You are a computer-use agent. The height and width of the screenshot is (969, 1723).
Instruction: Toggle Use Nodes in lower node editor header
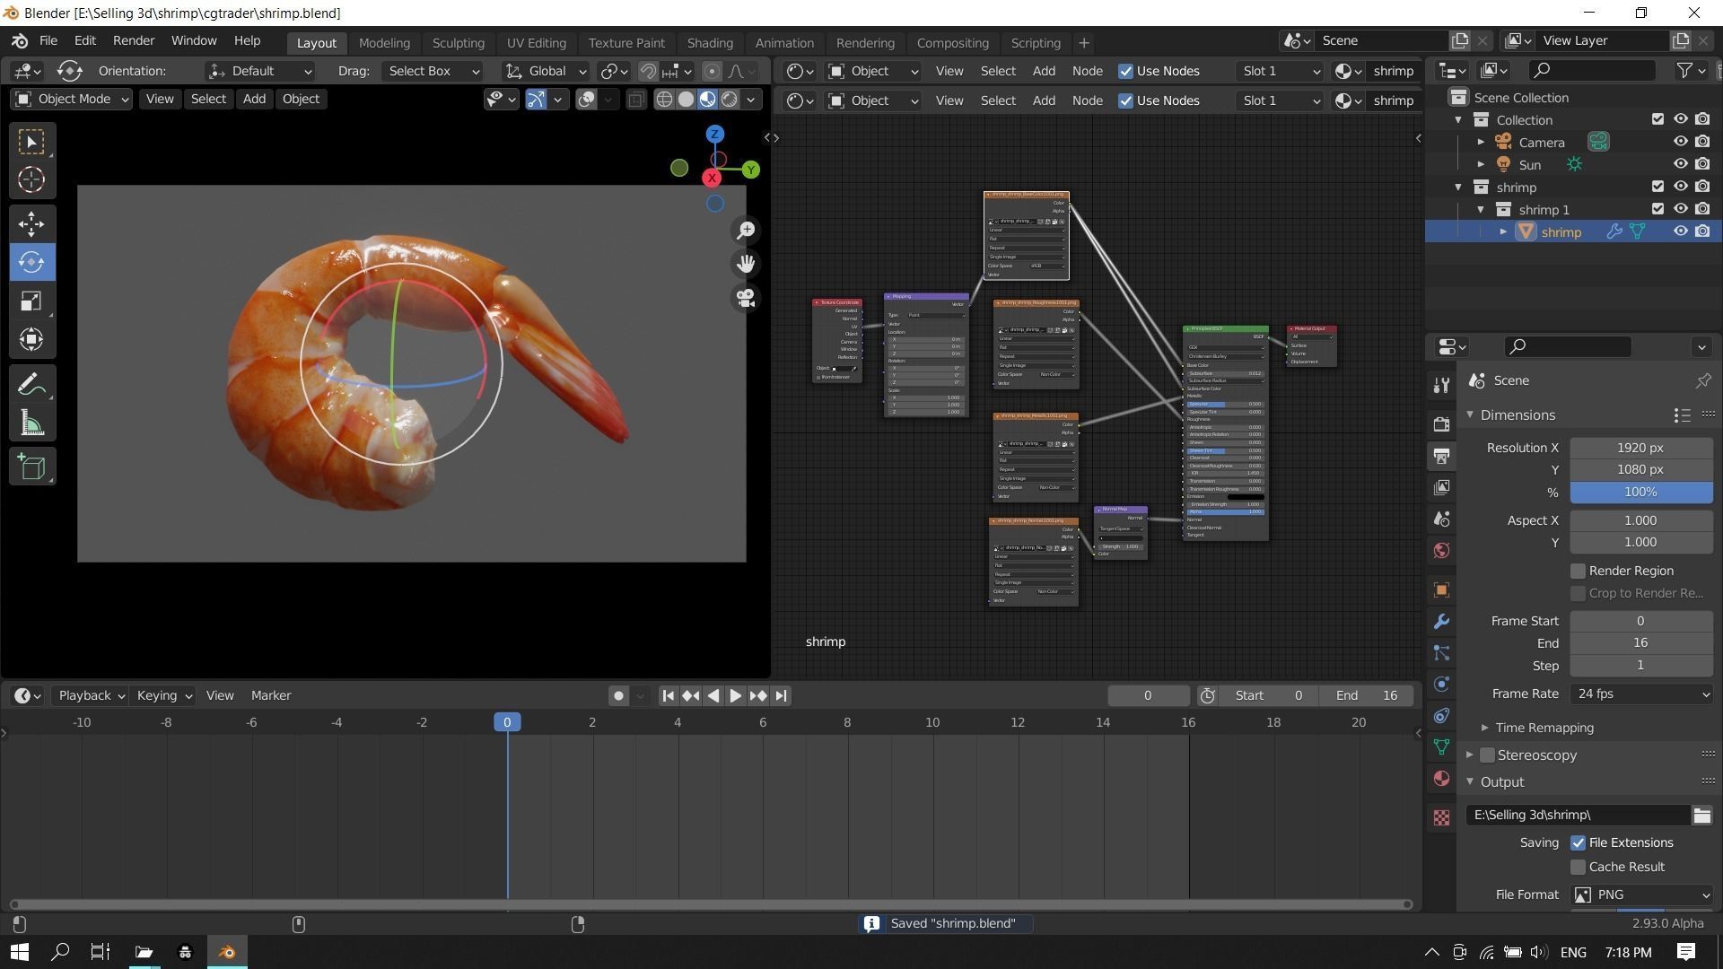click(x=1125, y=100)
